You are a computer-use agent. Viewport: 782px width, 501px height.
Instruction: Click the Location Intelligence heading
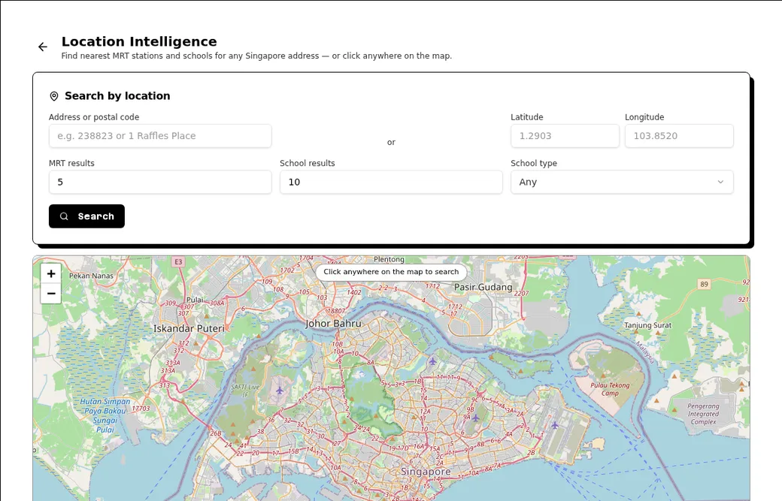139,41
